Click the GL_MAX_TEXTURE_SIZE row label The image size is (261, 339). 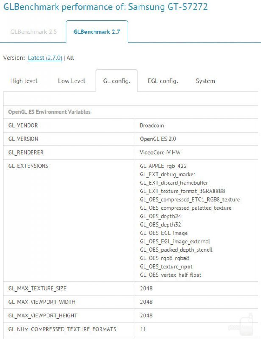point(37,289)
